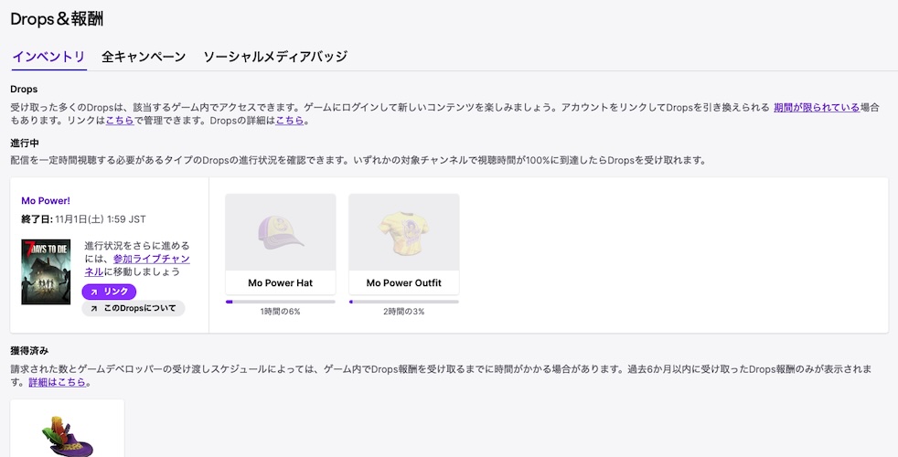The height and width of the screenshot is (457, 898).
Task: Click the arrow icon on このDropsについて button
Action: pyautogui.click(x=94, y=309)
